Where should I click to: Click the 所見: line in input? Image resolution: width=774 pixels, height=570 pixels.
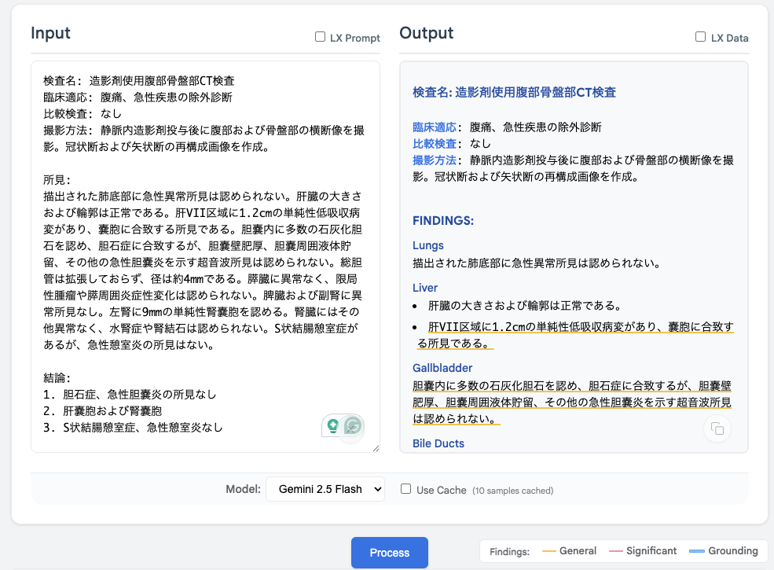[57, 180]
